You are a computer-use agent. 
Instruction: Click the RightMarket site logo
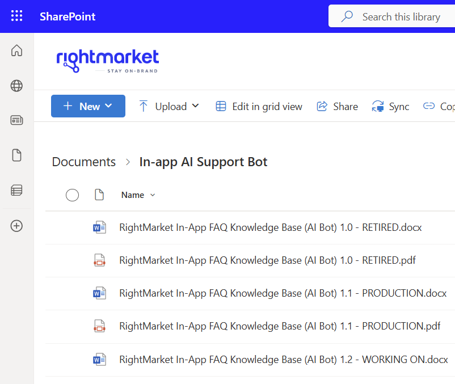[107, 61]
